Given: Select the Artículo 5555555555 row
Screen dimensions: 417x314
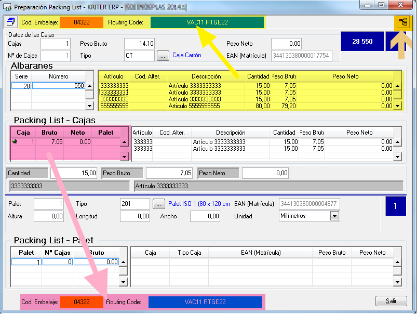Looking at the screenshot, I should 246,106.
